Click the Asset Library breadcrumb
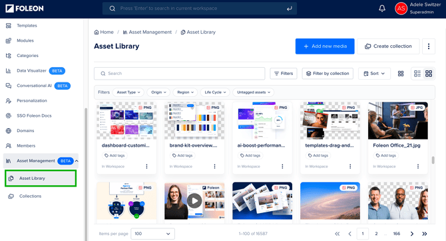The width and height of the screenshot is (446, 241). (x=198, y=32)
